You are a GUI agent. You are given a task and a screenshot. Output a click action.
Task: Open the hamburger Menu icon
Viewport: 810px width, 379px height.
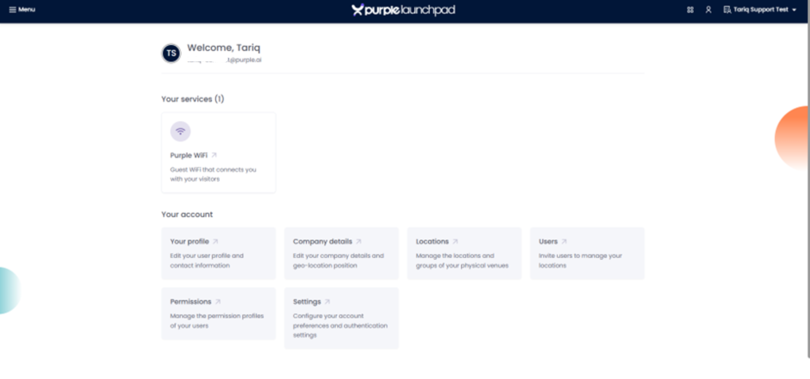(13, 10)
